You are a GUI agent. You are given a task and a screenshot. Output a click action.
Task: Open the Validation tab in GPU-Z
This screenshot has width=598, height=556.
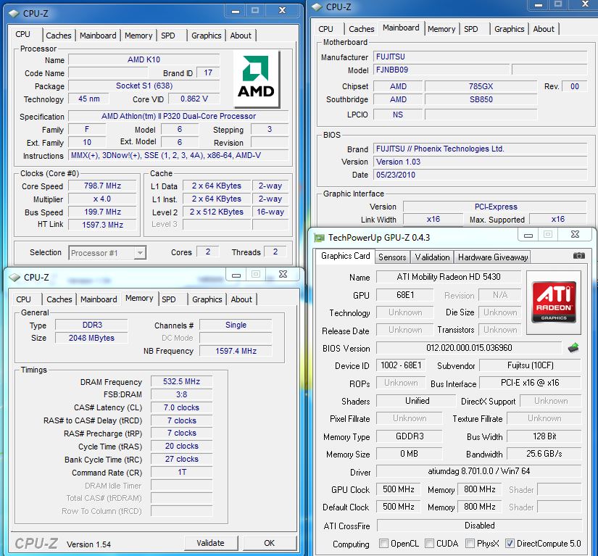point(432,257)
